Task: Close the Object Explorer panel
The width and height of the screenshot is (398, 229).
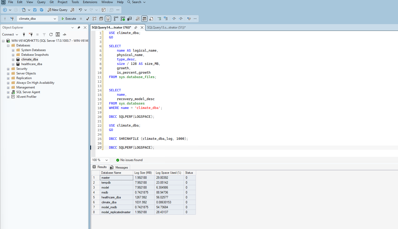Action: point(85,27)
